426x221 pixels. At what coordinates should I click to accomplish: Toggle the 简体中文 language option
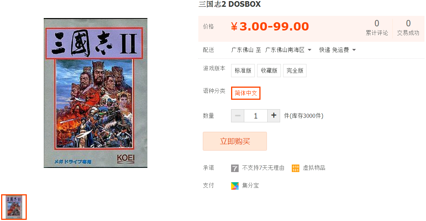pos(245,93)
